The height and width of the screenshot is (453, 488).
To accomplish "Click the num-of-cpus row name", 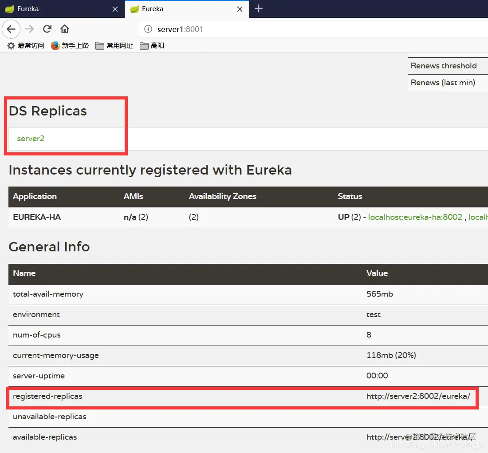I will pos(37,335).
